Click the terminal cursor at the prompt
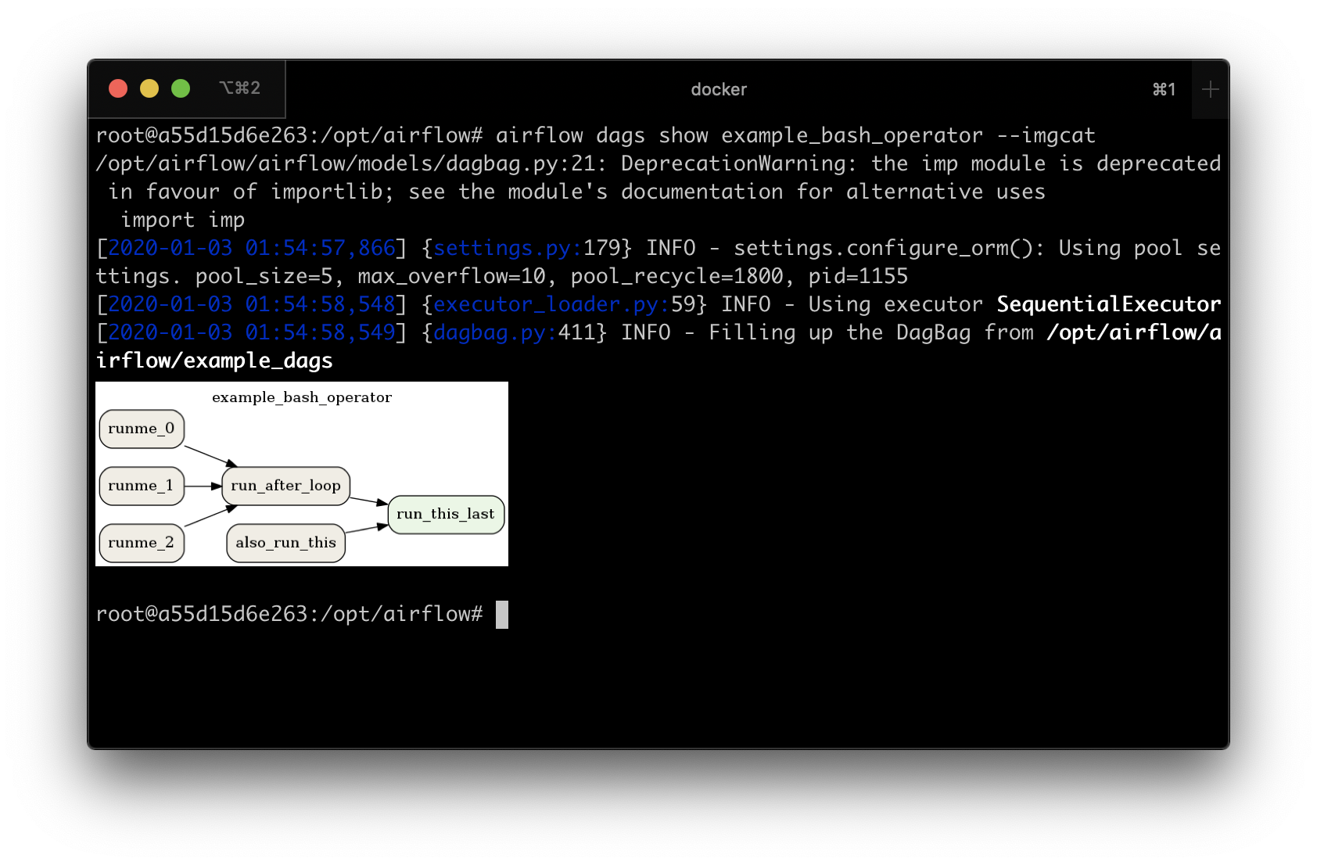This screenshot has width=1317, height=865. coord(503,615)
